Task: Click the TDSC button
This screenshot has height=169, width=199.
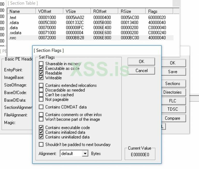Action: [x=174, y=109]
